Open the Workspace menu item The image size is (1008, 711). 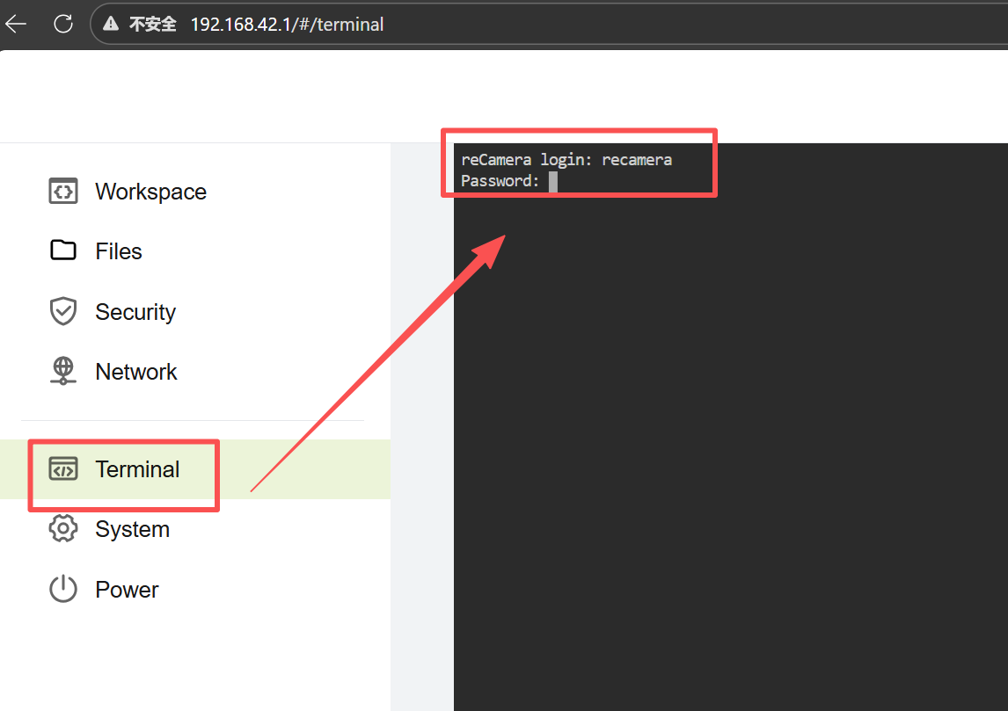[150, 192]
